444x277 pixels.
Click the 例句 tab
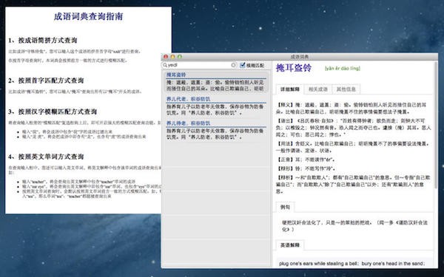click(x=285, y=207)
